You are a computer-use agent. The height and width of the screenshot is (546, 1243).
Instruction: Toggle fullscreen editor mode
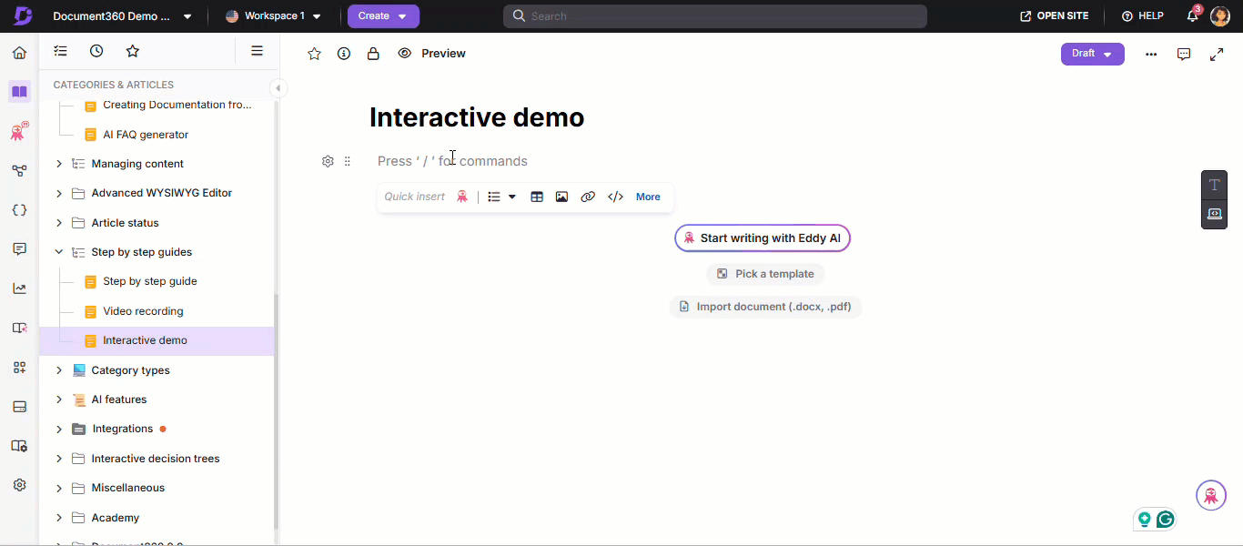point(1217,54)
